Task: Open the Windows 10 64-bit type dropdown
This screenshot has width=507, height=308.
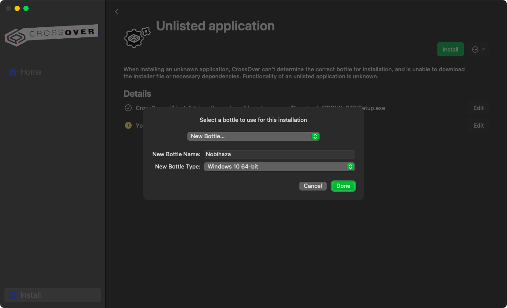Action: click(x=279, y=167)
